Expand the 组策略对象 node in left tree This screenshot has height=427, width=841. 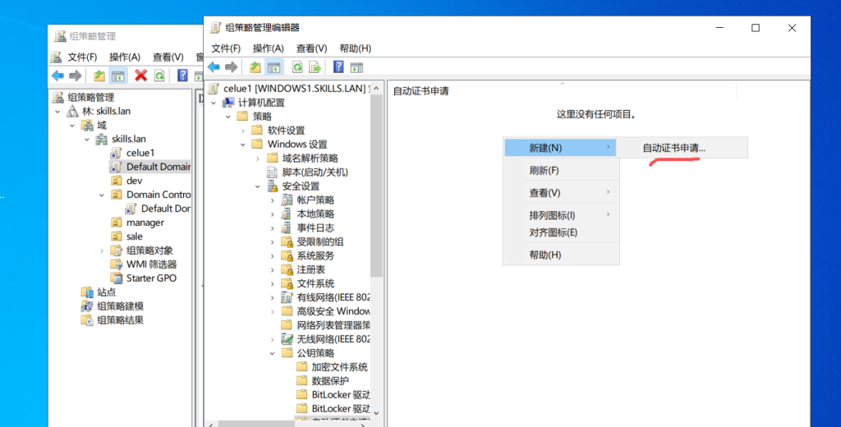102,250
